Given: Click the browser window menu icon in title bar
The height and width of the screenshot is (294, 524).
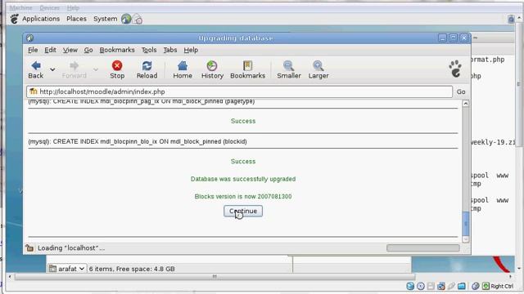Looking at the screenshot, I should point(30,38).
